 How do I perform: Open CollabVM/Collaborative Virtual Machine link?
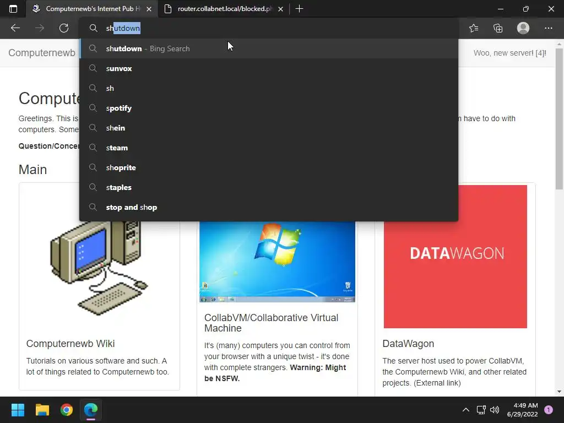271,323
